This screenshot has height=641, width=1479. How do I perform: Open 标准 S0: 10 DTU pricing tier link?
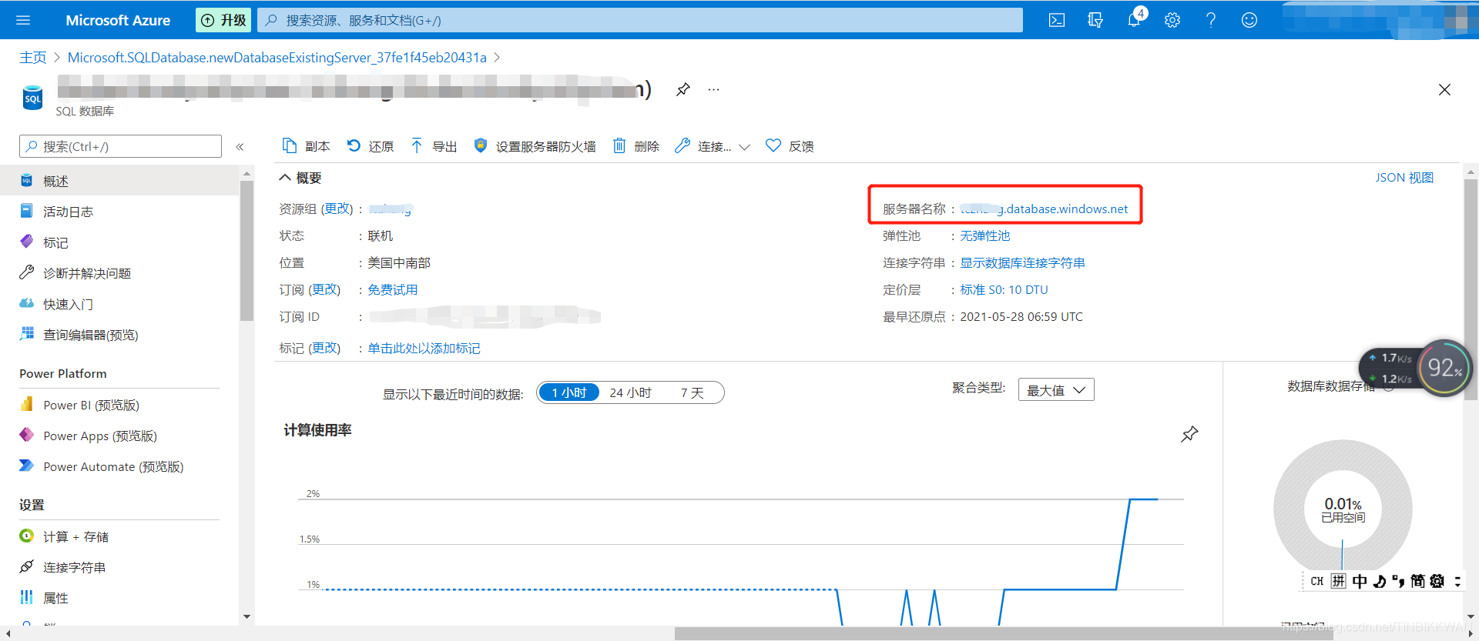tap(1004, 289)
